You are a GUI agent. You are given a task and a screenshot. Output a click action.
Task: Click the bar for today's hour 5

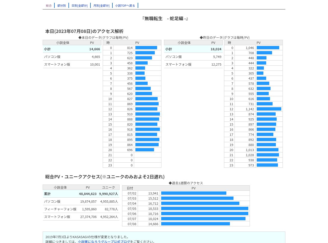tap(140, 73)
